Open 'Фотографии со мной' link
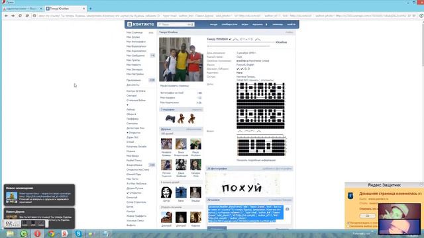 pos(172,93)
